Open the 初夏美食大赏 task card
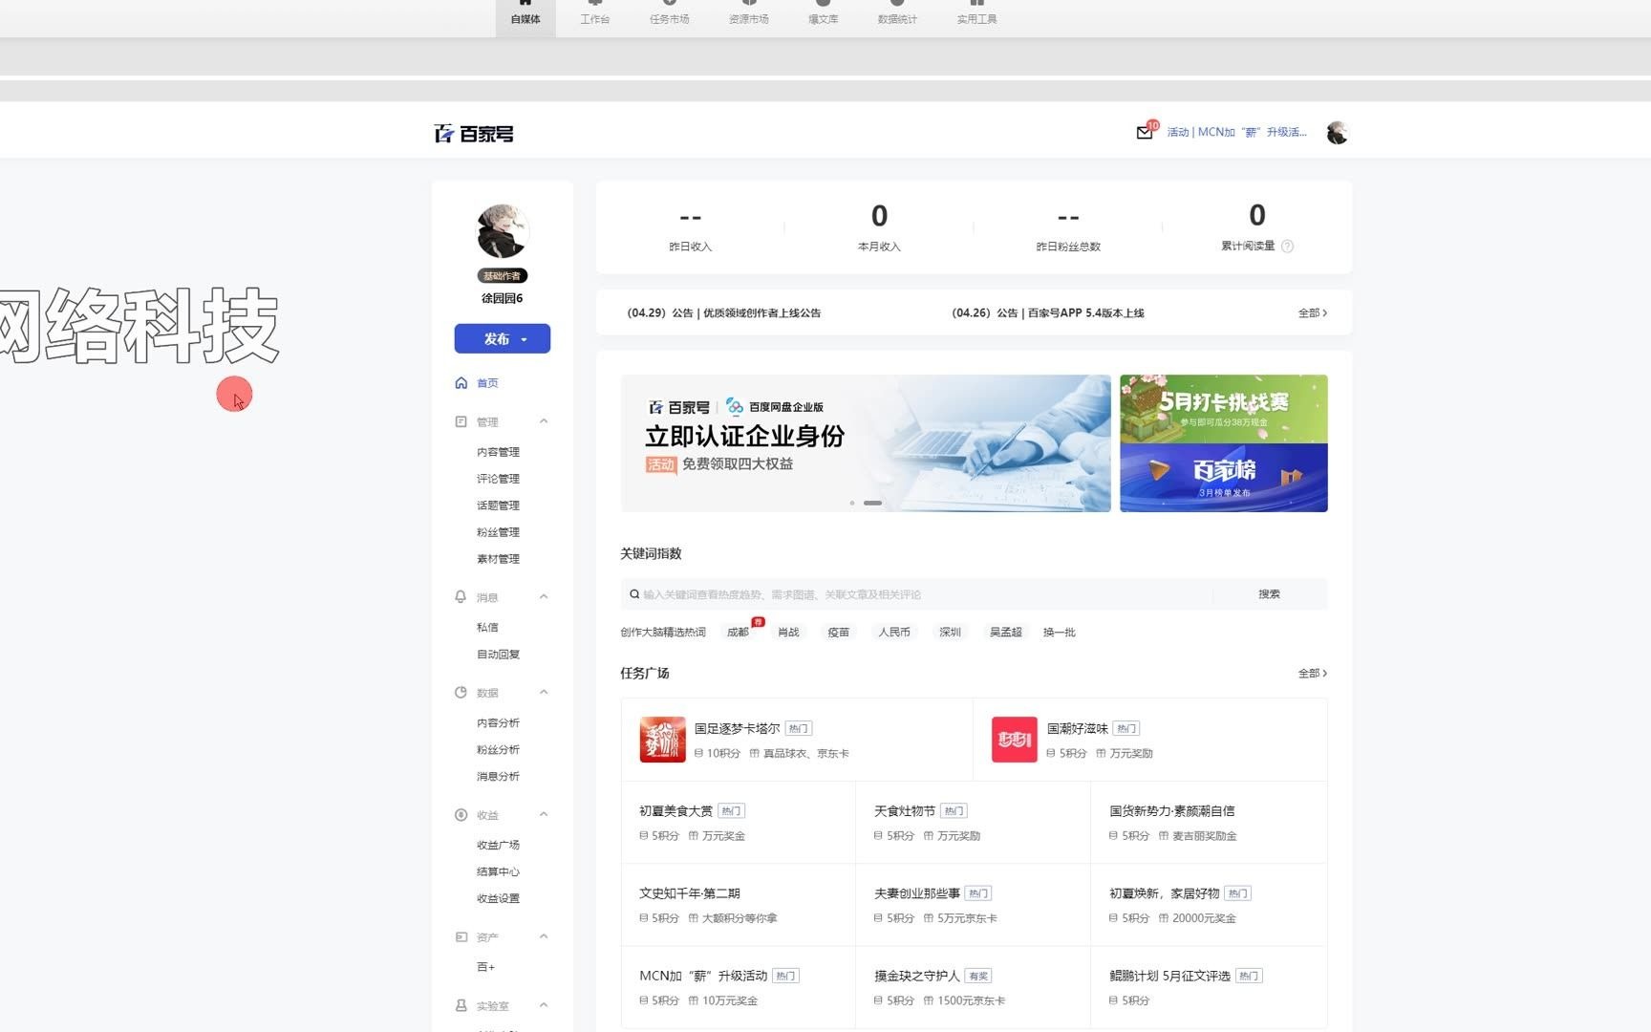The width and height of the screenshot is (1651, 1032). [739, 823]
